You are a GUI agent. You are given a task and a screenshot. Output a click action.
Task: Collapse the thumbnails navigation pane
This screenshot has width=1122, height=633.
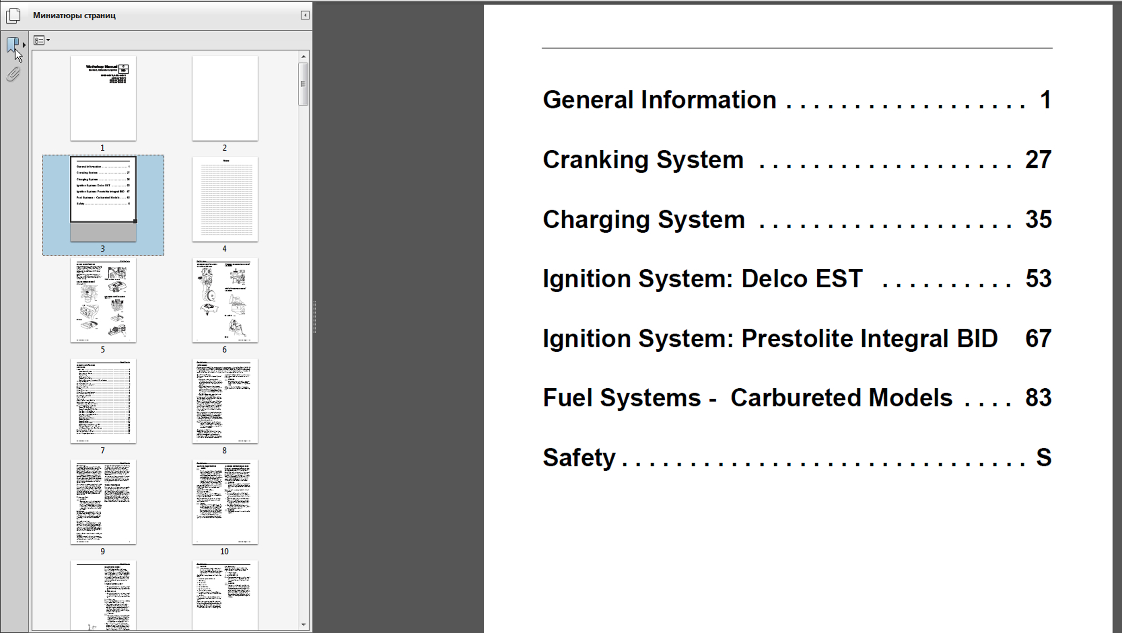(x=305, y=15)
